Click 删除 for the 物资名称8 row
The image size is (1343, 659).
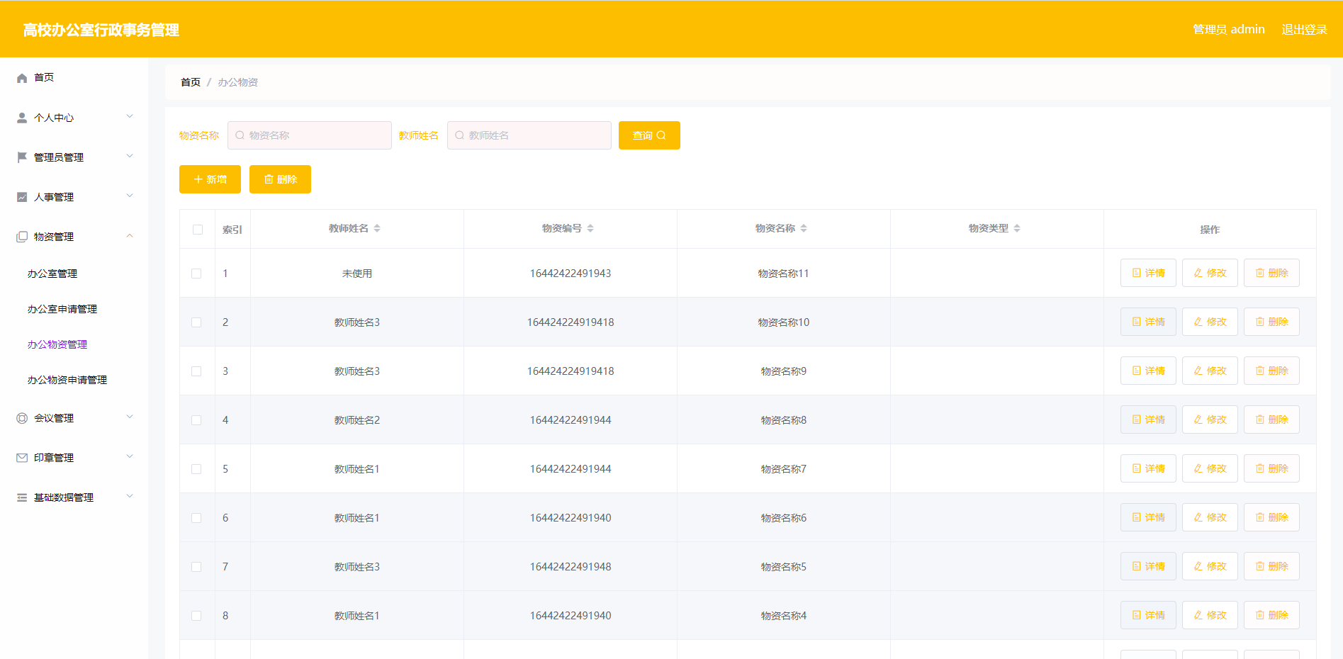[1271, 419]
